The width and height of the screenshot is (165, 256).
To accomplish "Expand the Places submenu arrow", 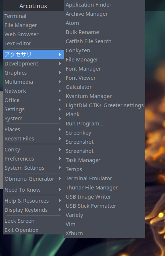I will pos(60,129).
